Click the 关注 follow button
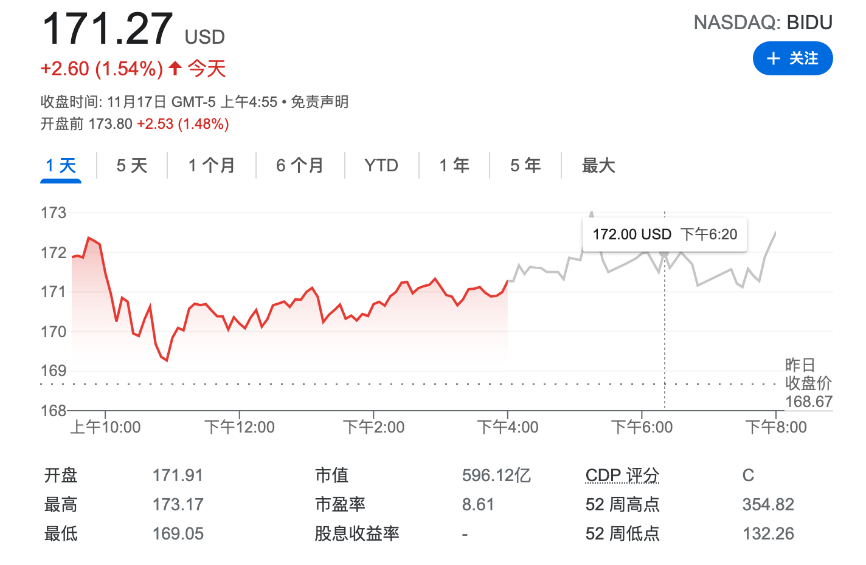 tap(792, 58)
